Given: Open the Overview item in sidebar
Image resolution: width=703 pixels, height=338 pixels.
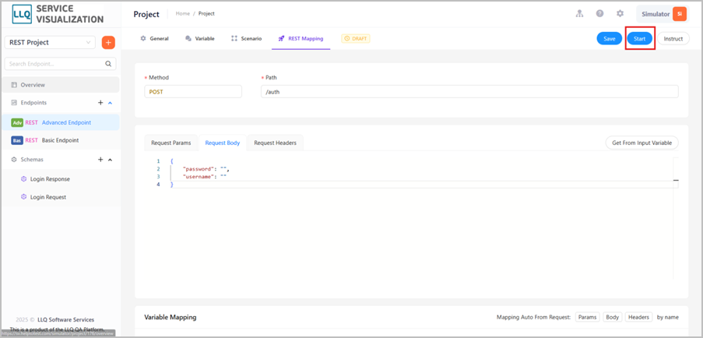Looking at the screenshot, I should tap(60, 85).
